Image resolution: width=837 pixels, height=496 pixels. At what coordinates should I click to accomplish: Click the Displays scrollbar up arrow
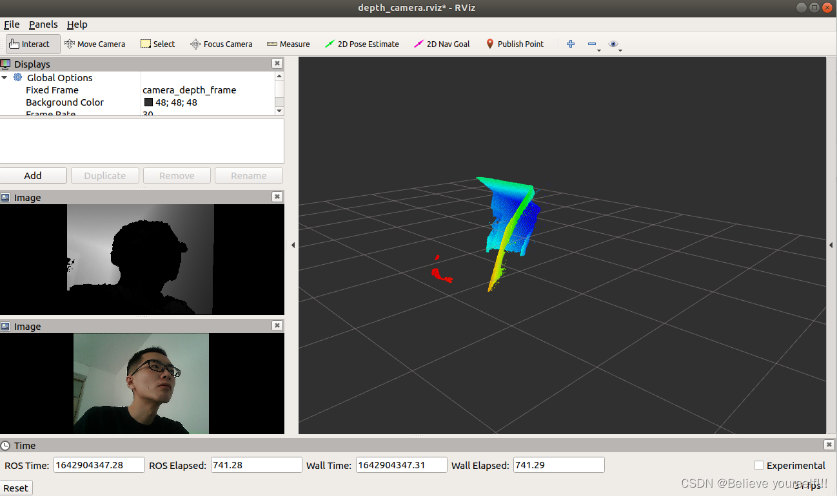pos(279,75)
